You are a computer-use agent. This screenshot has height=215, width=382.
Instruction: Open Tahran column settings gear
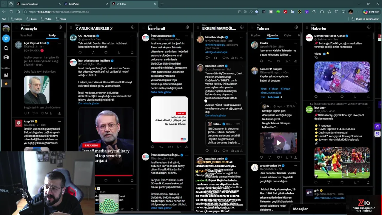[x=296, y=27]
